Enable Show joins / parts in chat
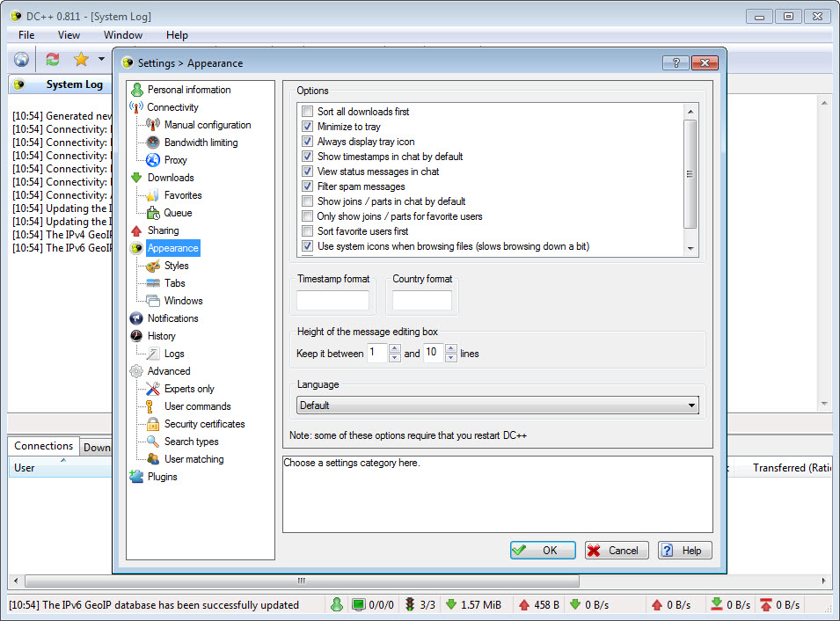This screenshot has height=621, width=840. 308,201
